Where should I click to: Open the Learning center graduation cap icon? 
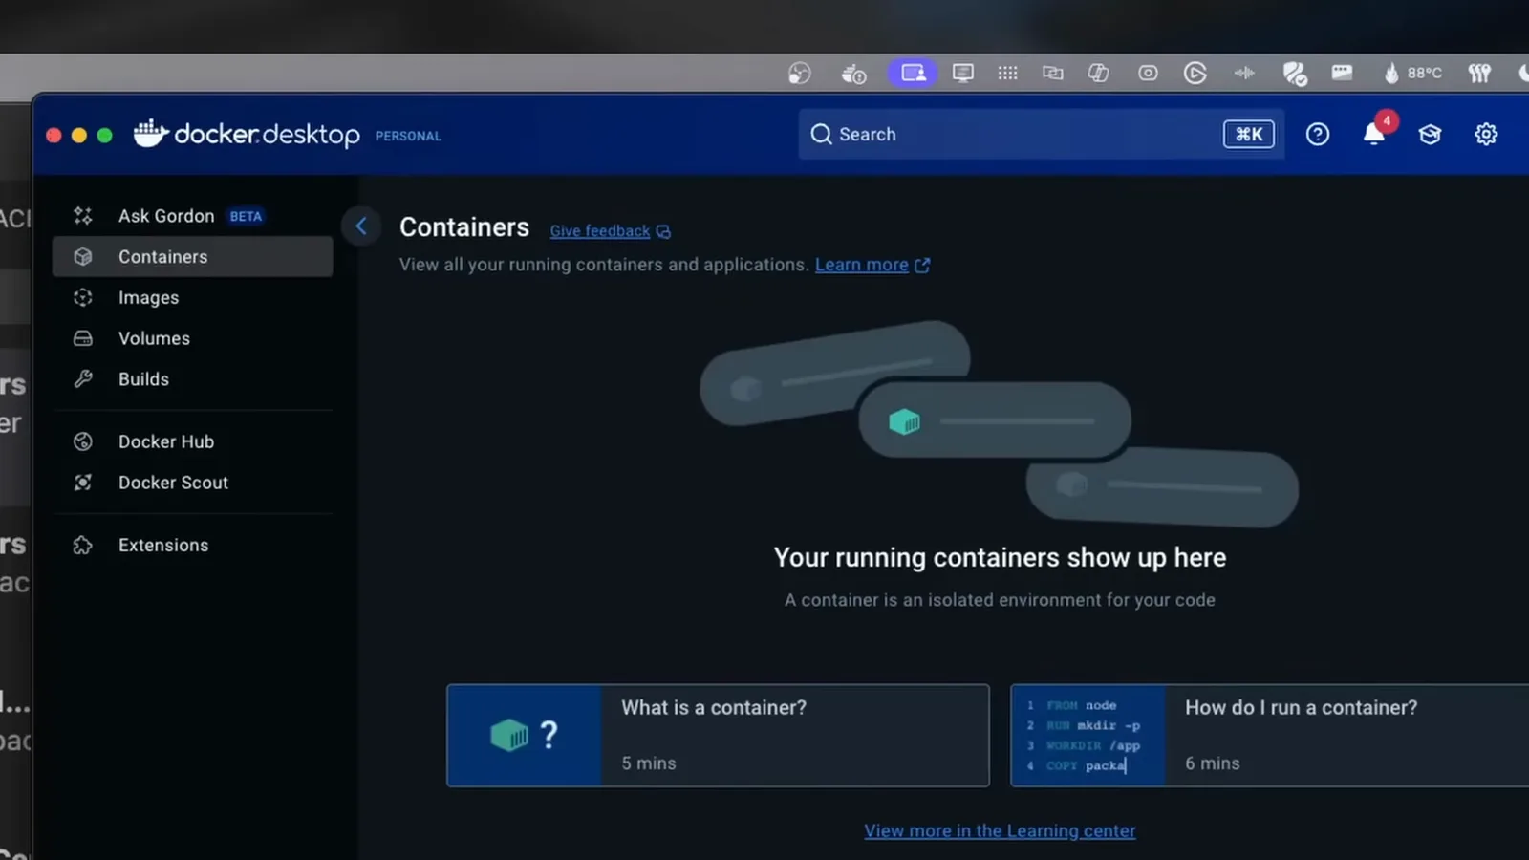click(x=1430, y=134)
